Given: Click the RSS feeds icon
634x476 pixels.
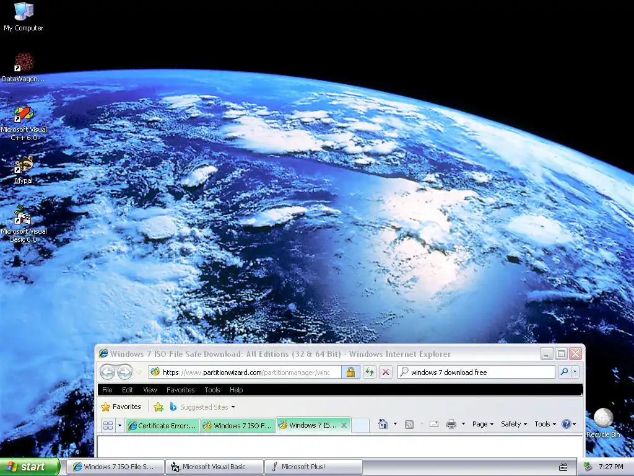Looking at the screenshot, I should (409, 424).
